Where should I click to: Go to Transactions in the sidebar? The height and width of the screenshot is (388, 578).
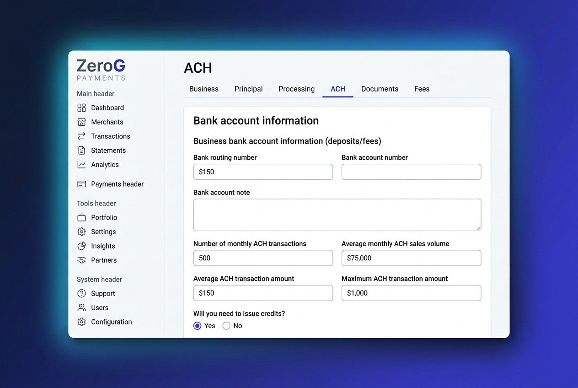(x=111, y=136)
